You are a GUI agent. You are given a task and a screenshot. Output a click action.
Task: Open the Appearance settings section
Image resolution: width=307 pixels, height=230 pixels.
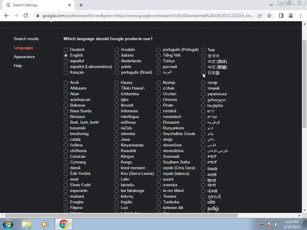click(x=24, y=57)
